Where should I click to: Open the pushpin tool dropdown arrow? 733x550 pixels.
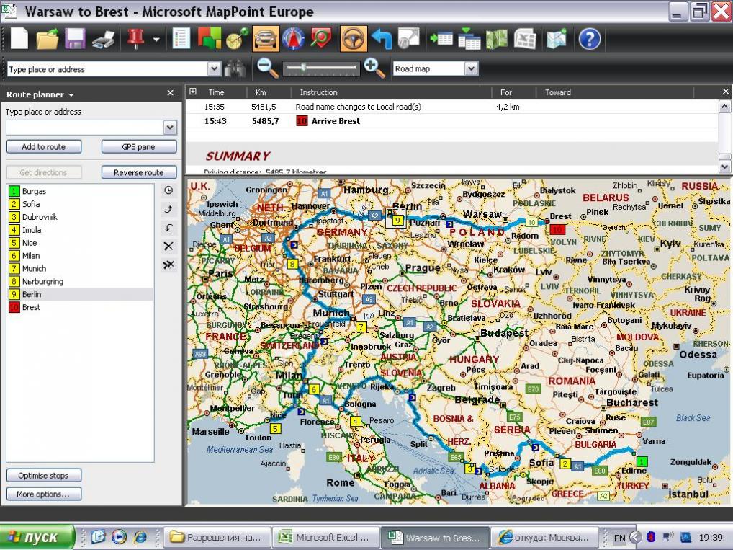point(156,40)
